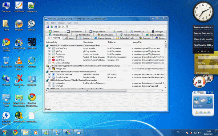Open Network desktop icon
The height and width of the screenshot is (136, 218).
[x=6, y=81]
